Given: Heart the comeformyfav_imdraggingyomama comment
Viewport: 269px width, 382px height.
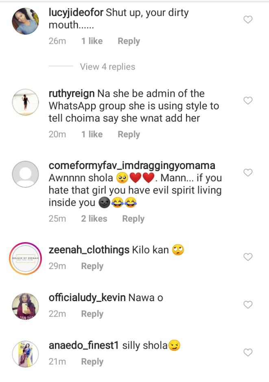Looking at the screenshot, I should (x=248, y=173).
